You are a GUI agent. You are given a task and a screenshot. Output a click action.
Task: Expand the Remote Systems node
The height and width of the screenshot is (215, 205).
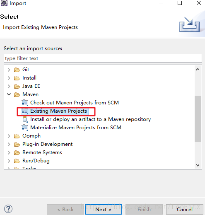(9, 152)
